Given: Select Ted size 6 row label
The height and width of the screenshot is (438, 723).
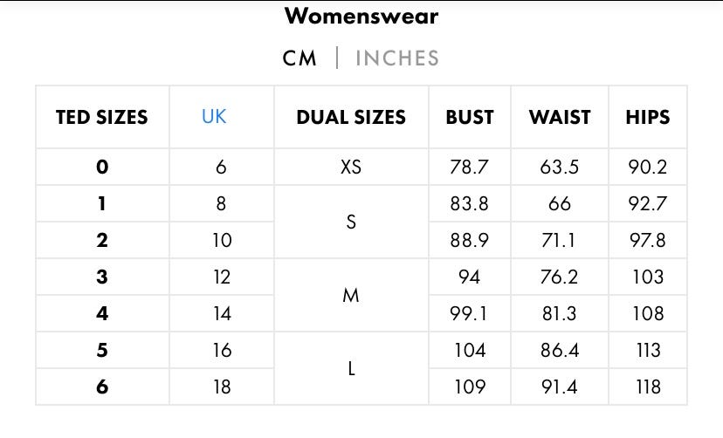Looking at the screenshot, I should click(x=102, y=387).
